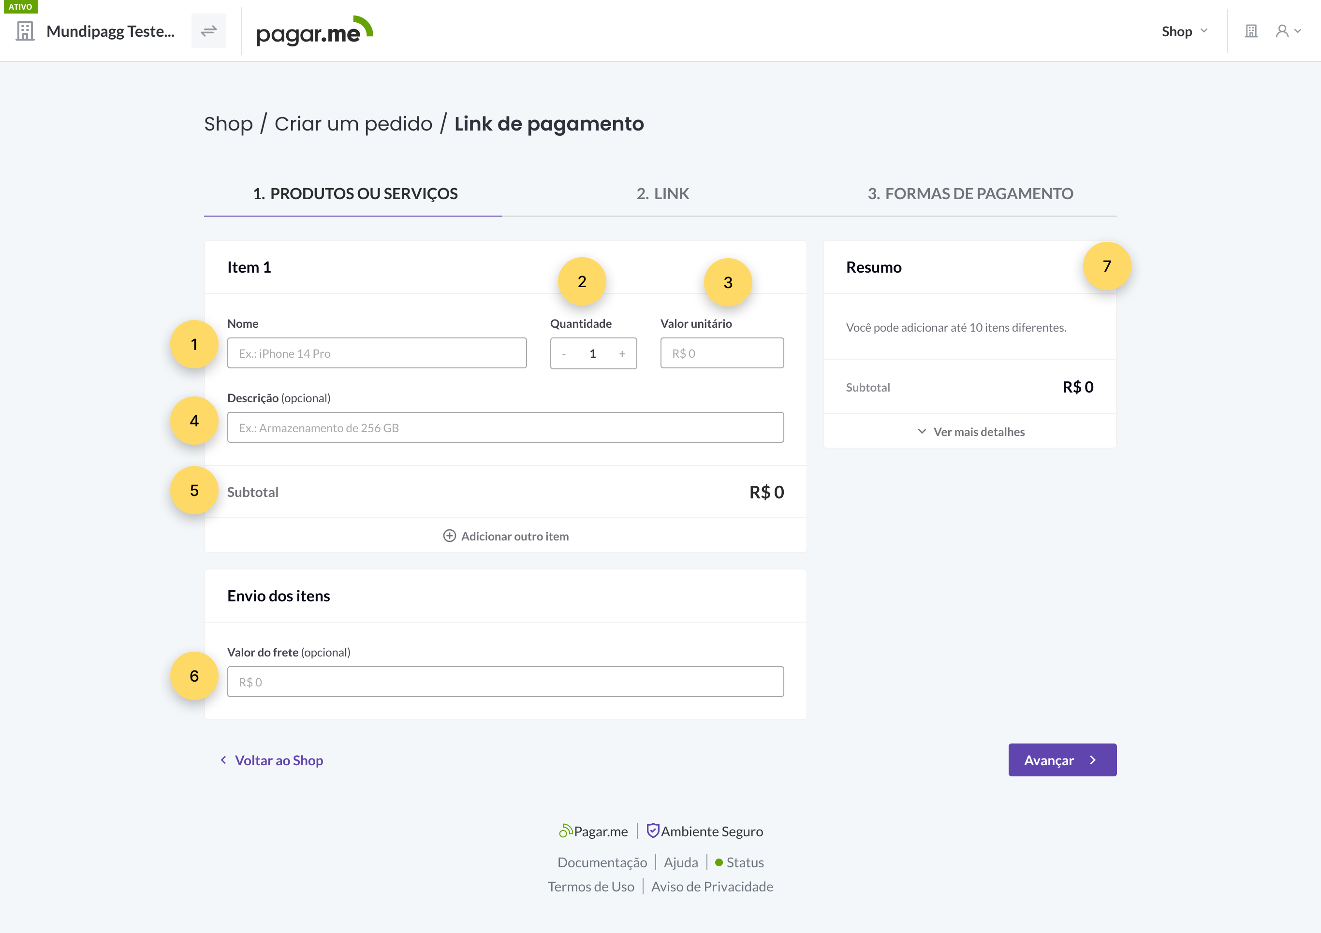Open the user profile menu icon
Image resolution: width=1321 pixels, height=933 pixels.
[1288, 31]
